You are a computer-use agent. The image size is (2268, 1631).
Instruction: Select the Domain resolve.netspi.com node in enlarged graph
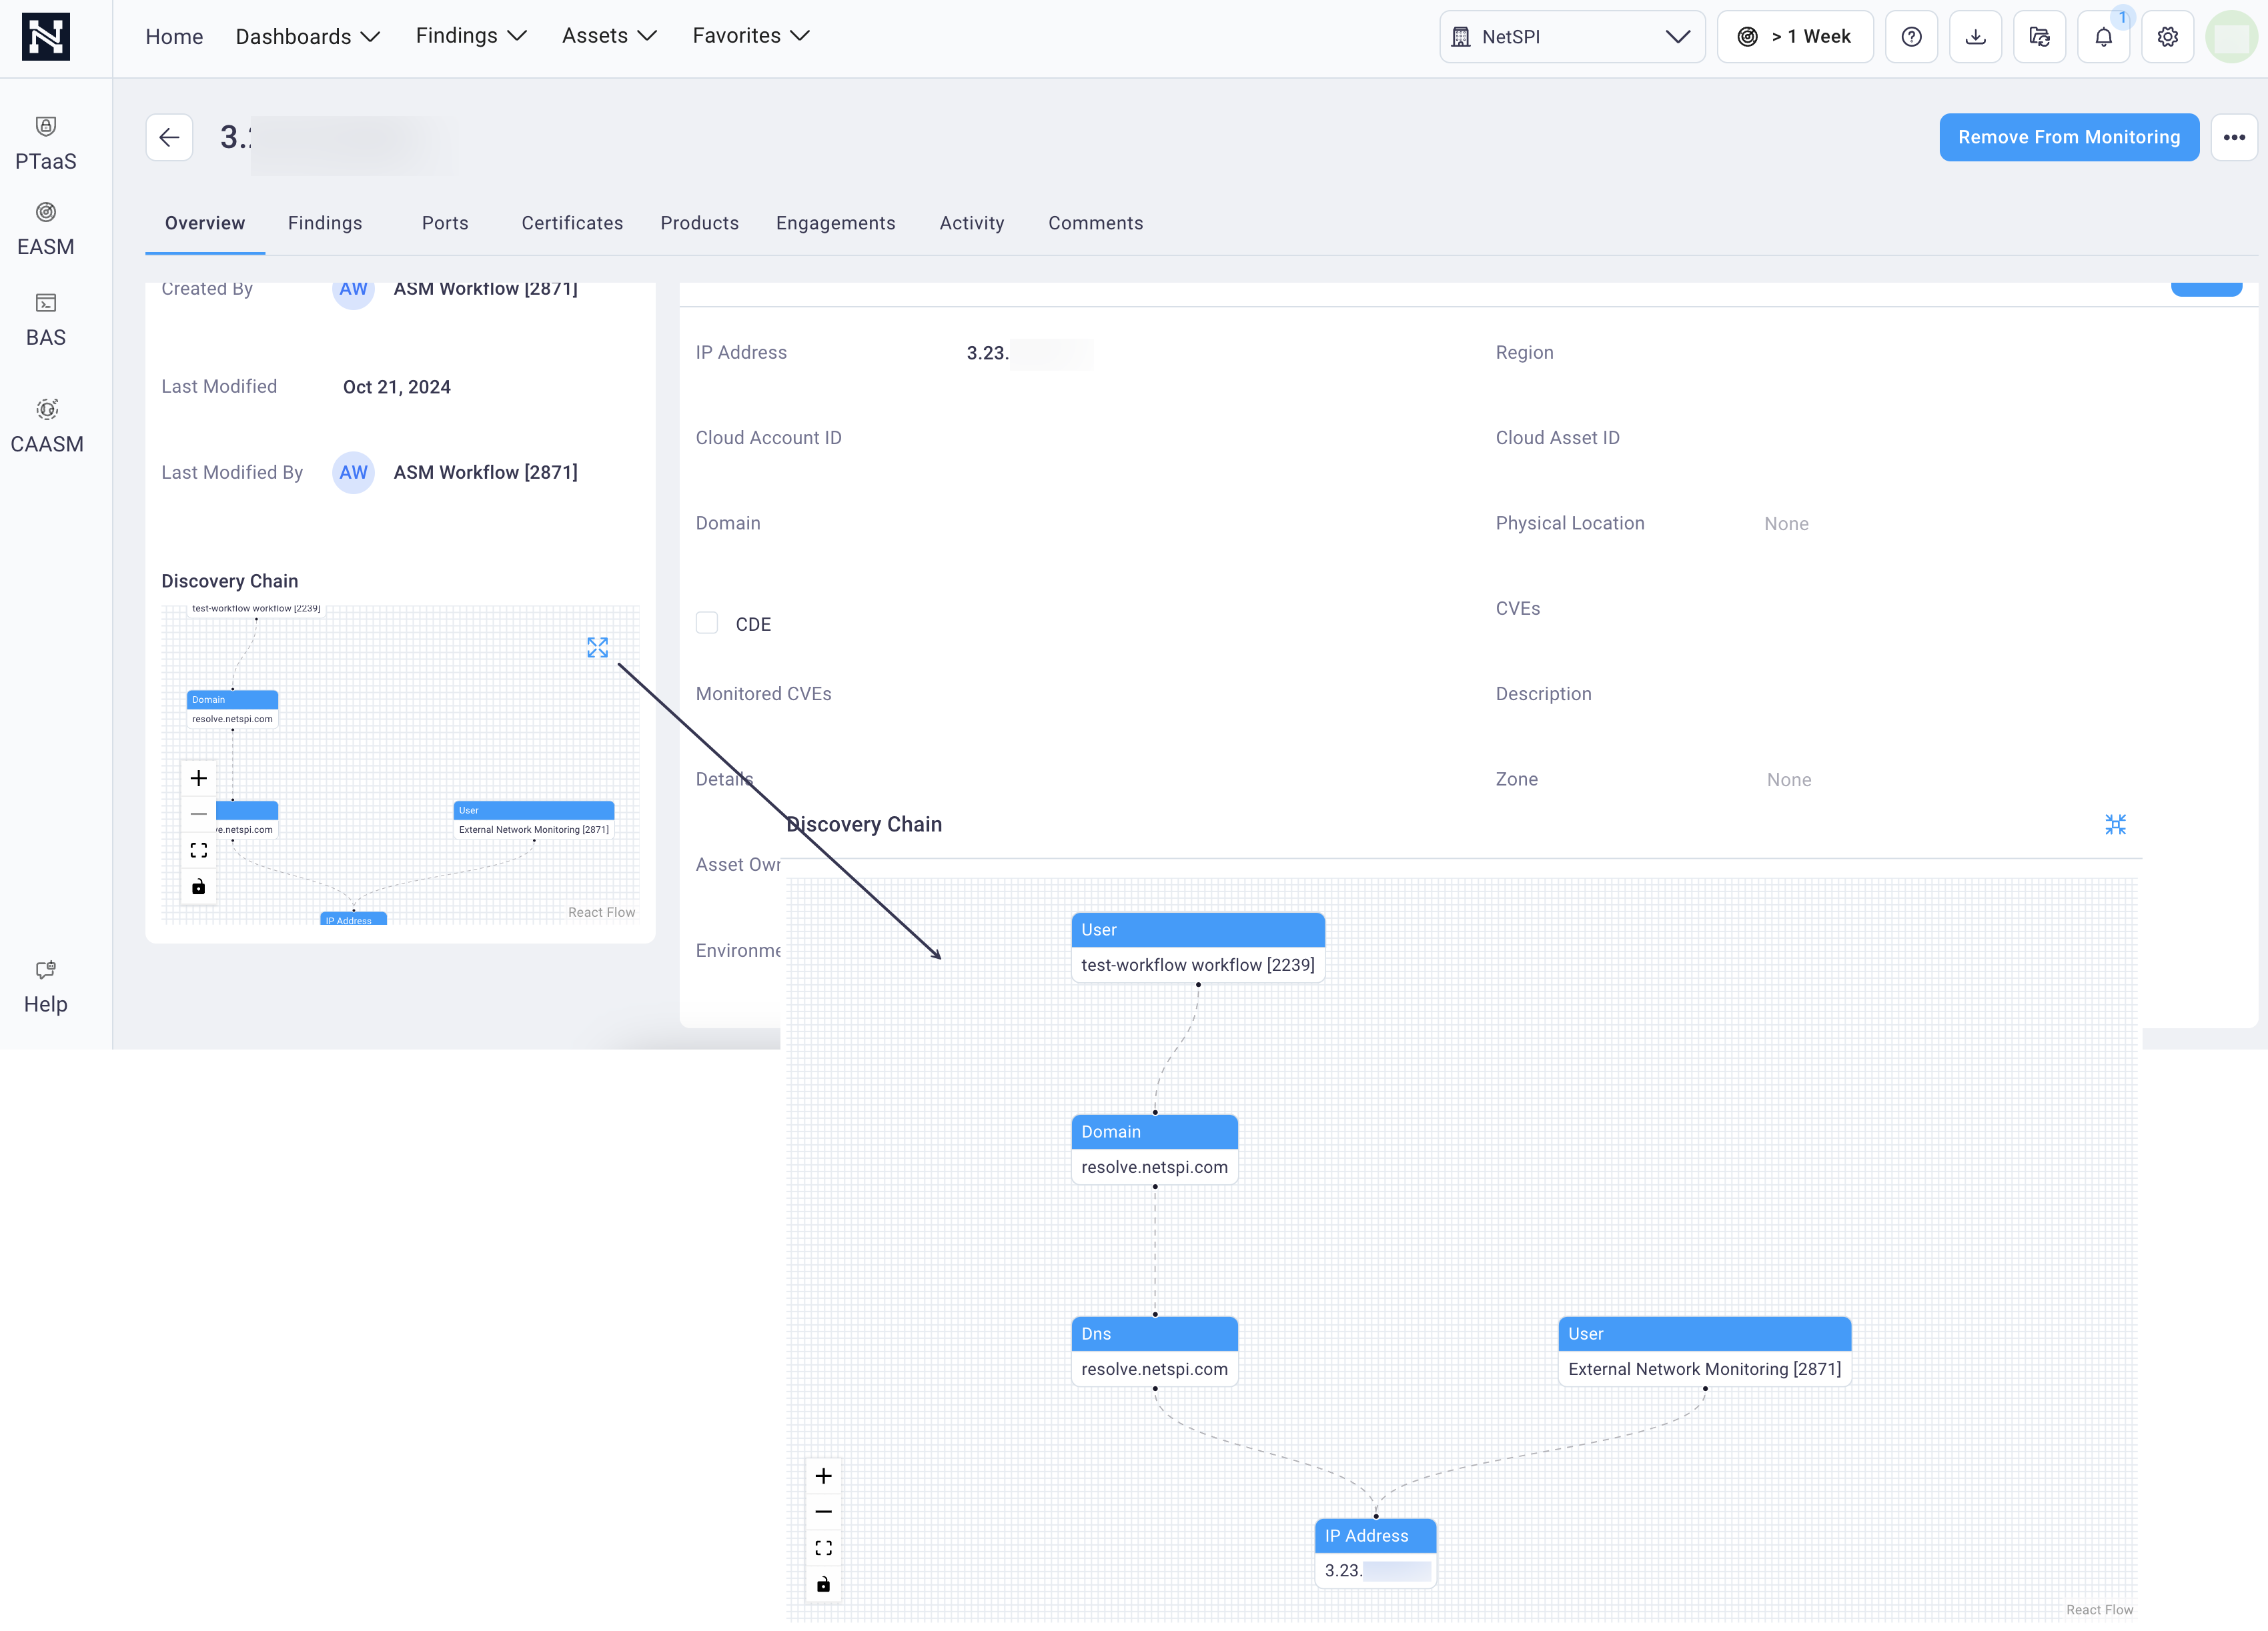[1154, 1150]
